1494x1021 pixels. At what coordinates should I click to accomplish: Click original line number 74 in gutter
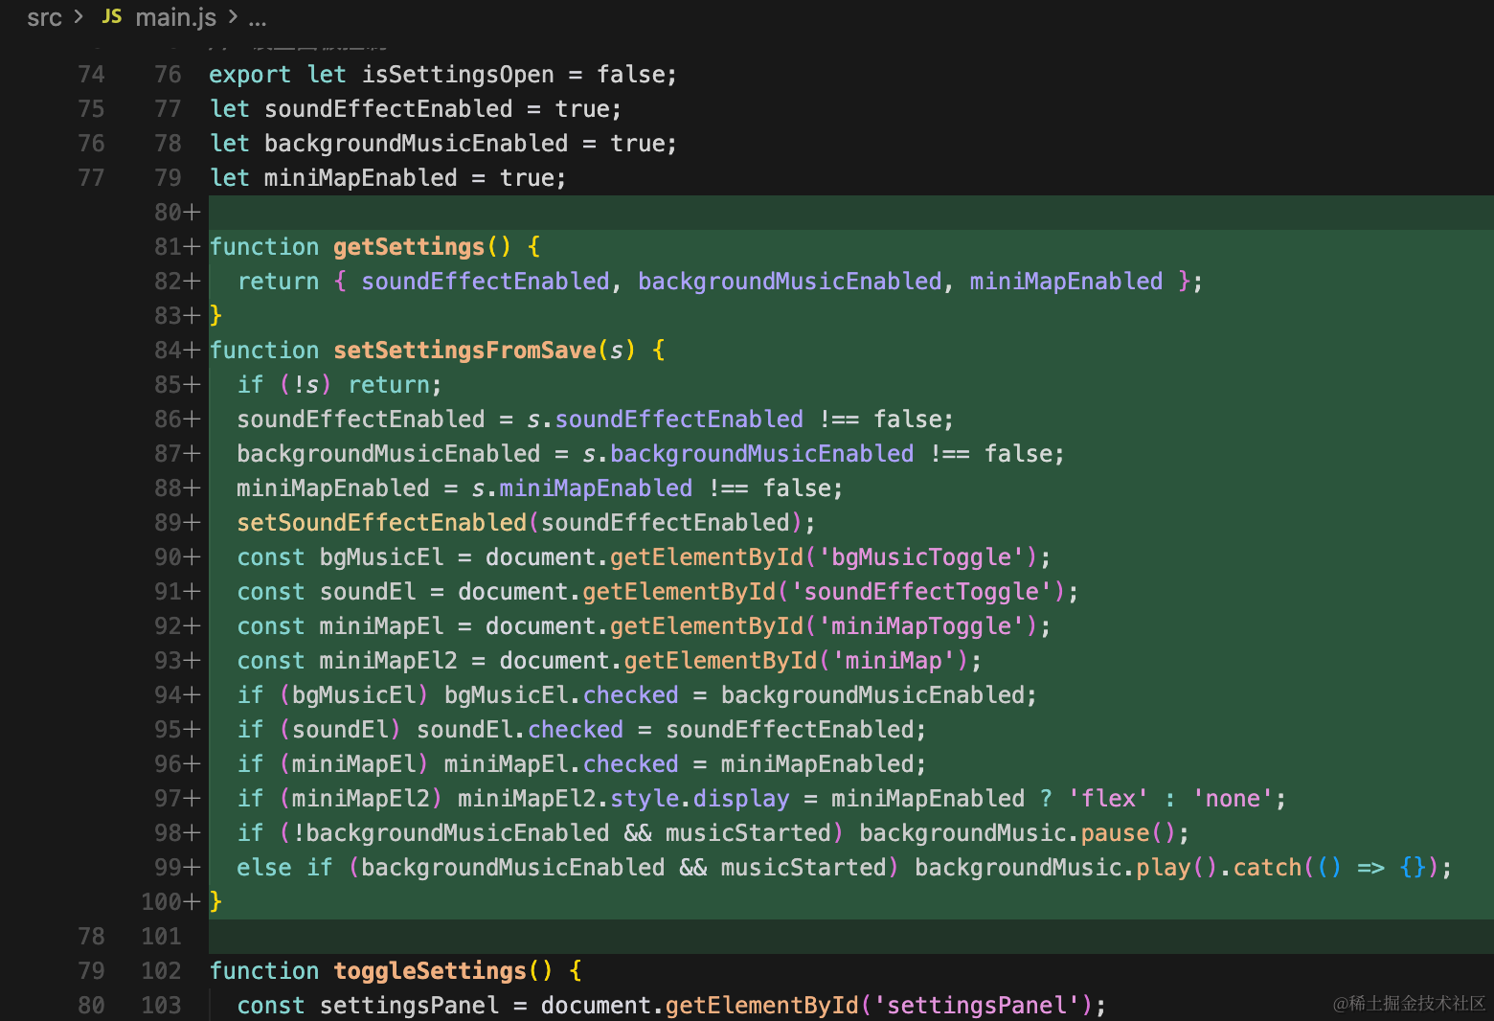[x=91, y=75]
